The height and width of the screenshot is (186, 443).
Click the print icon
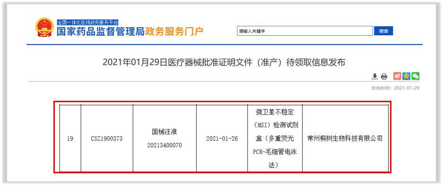point(384,76)
